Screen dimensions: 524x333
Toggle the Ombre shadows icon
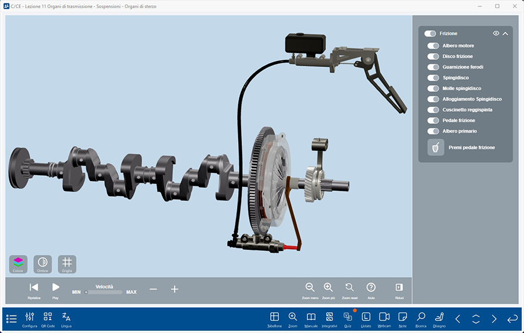coord(43,263)
